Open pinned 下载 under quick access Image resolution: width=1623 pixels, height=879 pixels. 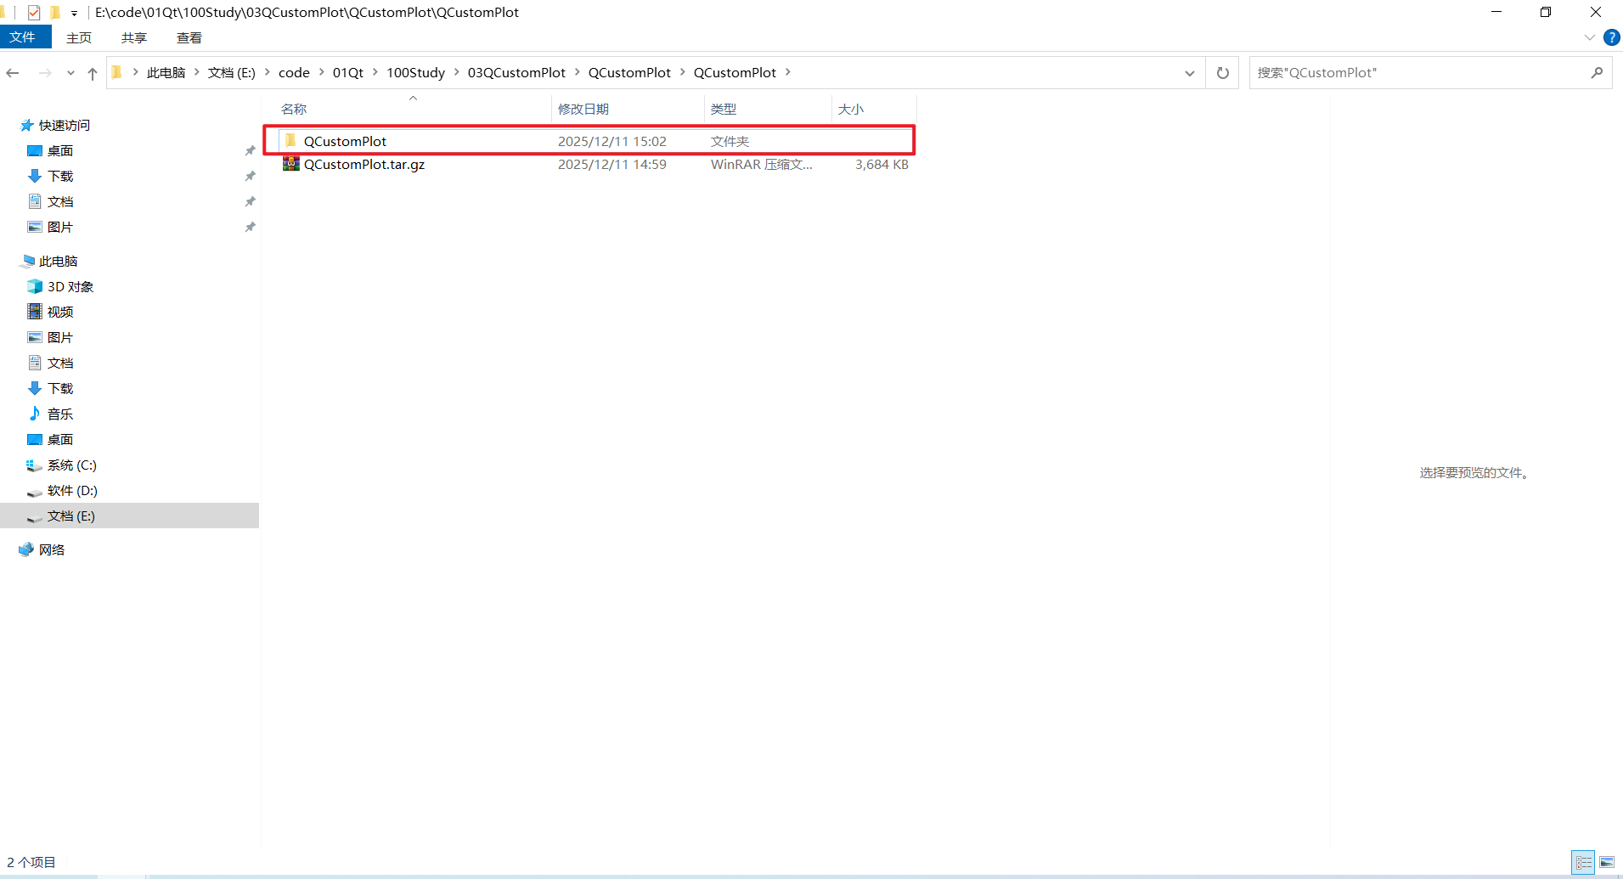point(60,177)
